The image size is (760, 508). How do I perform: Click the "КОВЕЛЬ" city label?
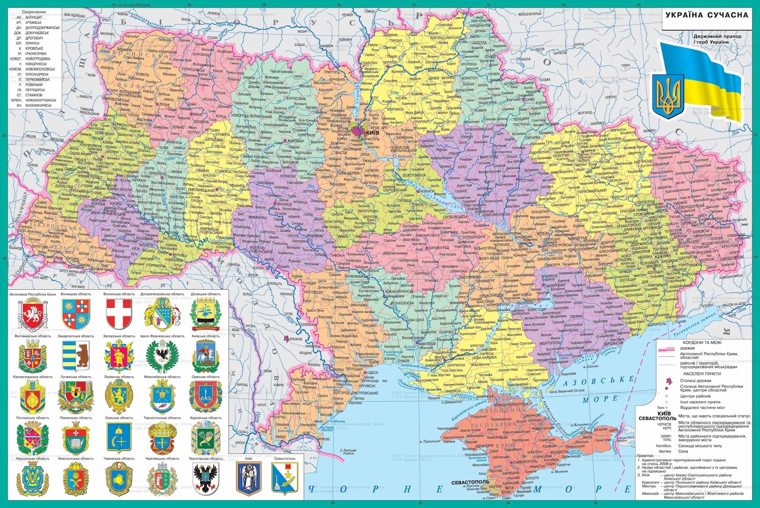click(x=142, y=74)
